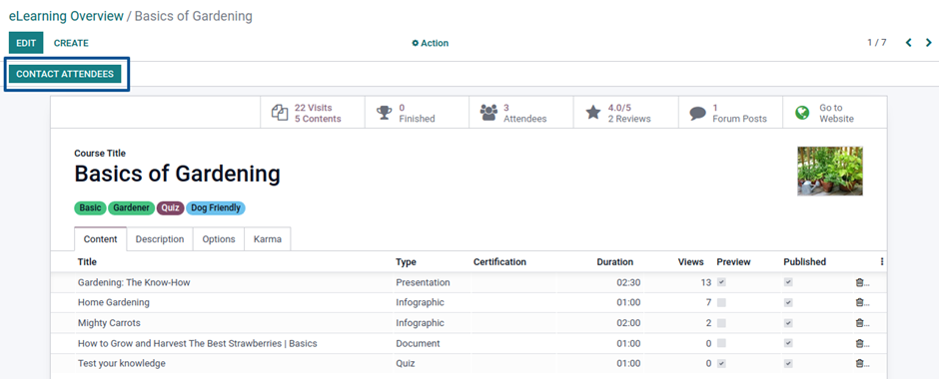Open the column options kebab menu
The width and height of the screenshot is (939, 379).
point(881,262)
